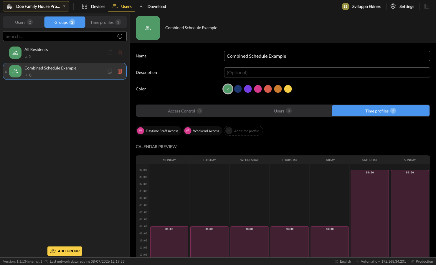Select the orange color swatch
The height and width of the screenshot is (265, 436).
pos(278,89)
